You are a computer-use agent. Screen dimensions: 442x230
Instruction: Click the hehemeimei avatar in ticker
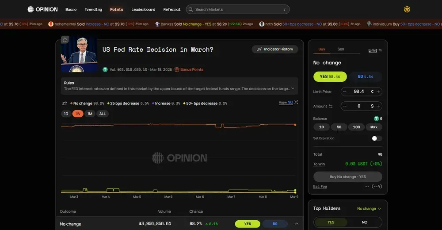51,24
